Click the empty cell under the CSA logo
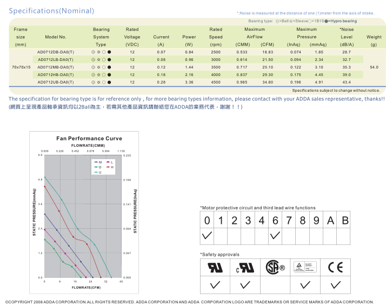This screenshot has width=386, height=307. (x=275, y=285)
